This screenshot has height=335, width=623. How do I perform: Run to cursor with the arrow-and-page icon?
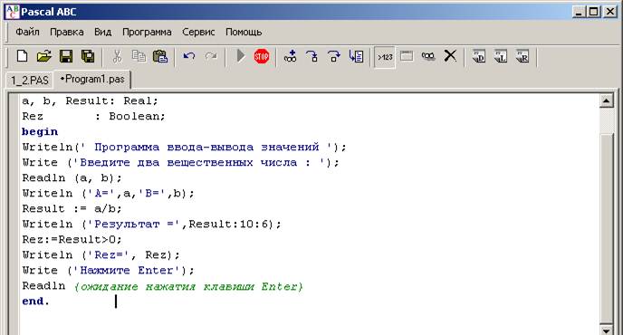[356, 56]
